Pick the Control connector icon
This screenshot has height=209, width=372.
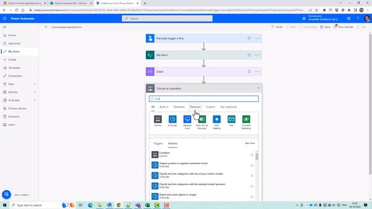158,119
